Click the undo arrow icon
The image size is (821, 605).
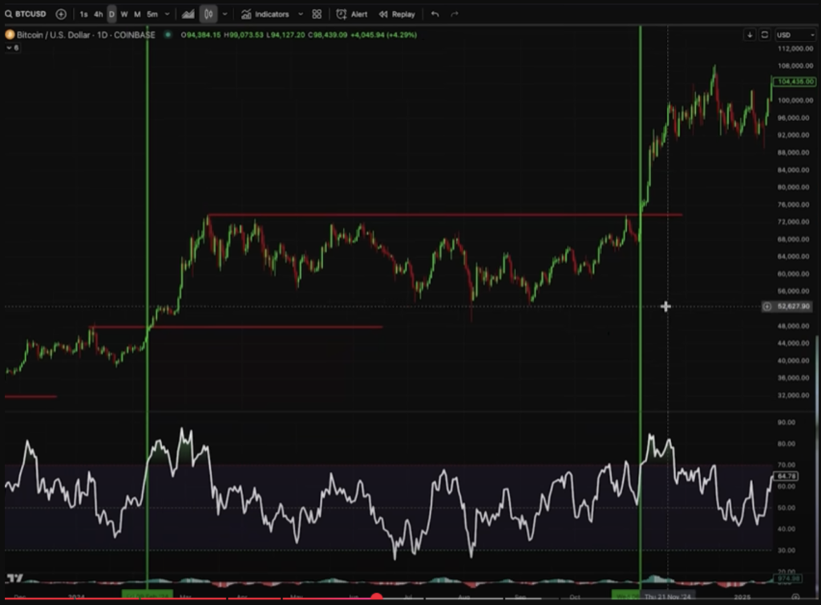tap(435, 14)
